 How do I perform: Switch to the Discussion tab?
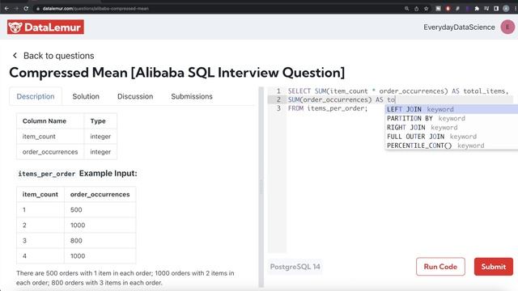[135, 96]
